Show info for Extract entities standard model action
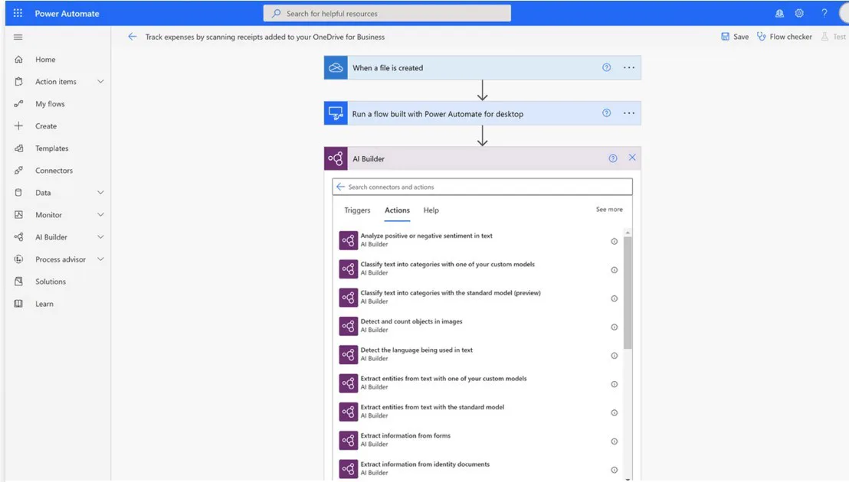Image resolution: width=849 pixels, height=482 pixels. (614, 413)
